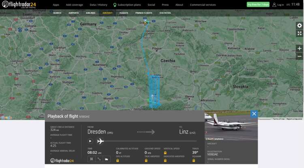Switch to the Airports tab
This screenshot has height=168, width=304.
tap(73, 13)
